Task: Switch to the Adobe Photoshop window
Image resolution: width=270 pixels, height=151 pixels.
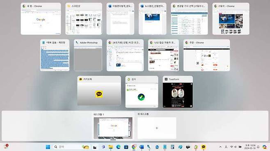Action: click(x=88, y=55)
